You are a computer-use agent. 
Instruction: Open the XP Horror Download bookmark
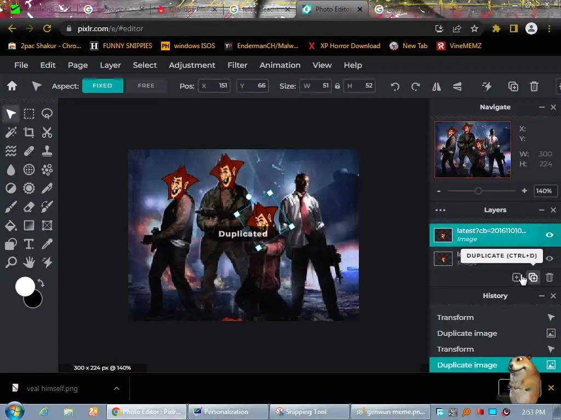[x=344, y=46]
